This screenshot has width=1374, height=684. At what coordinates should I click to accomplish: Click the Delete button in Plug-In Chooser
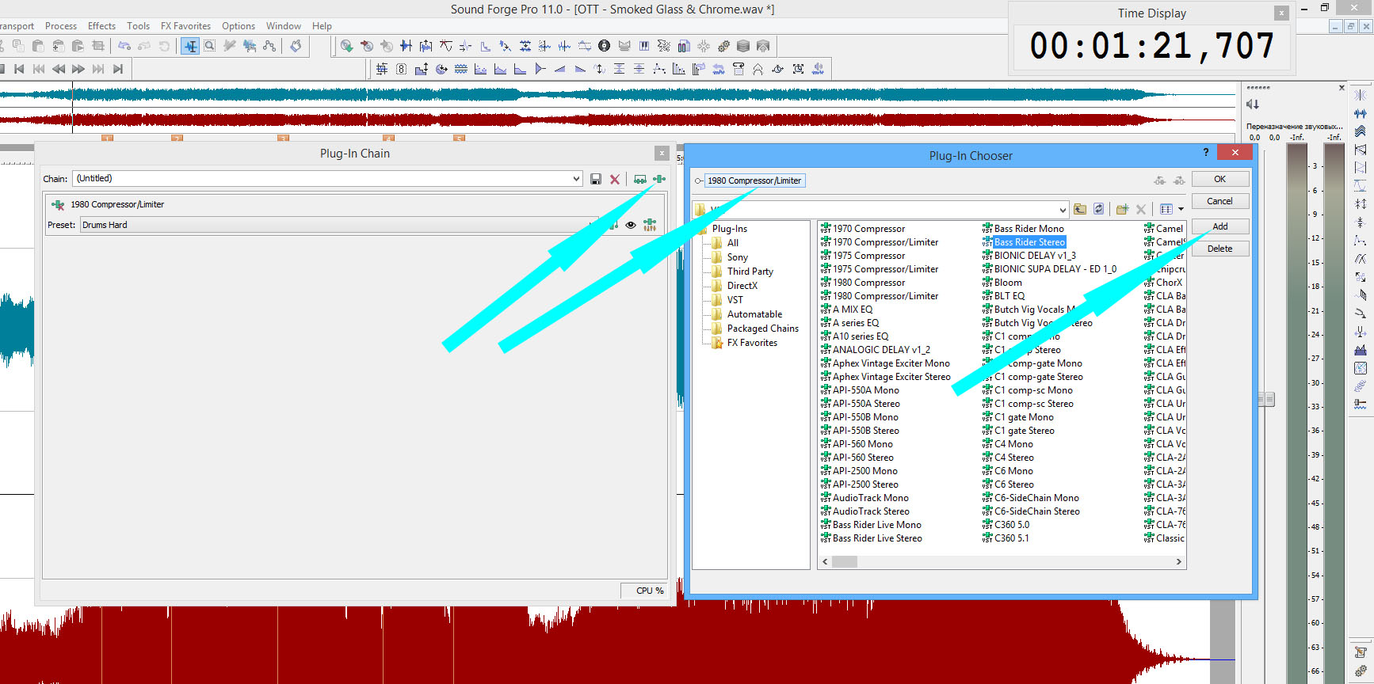(x=1220, y=249)
